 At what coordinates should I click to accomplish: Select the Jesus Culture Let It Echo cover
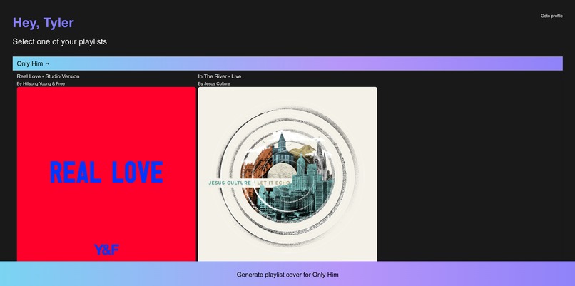pos(287,174)
